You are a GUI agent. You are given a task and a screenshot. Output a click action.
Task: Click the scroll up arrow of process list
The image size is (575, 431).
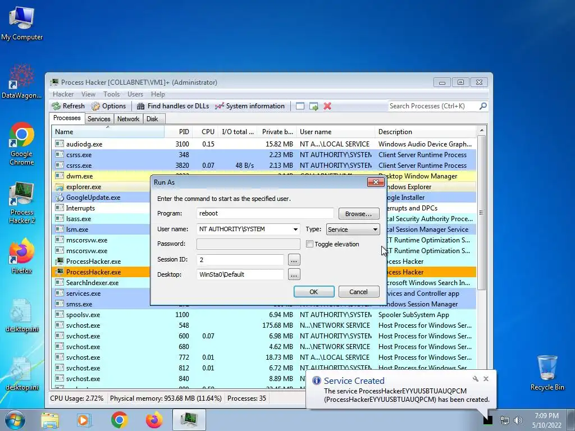click(x=481, y=130)
